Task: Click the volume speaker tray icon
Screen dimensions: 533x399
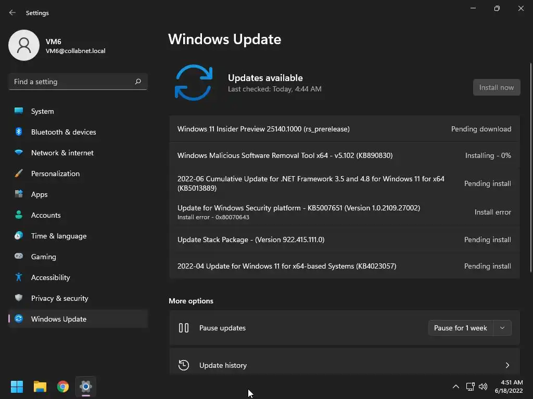Action: [x=483, y=387]
